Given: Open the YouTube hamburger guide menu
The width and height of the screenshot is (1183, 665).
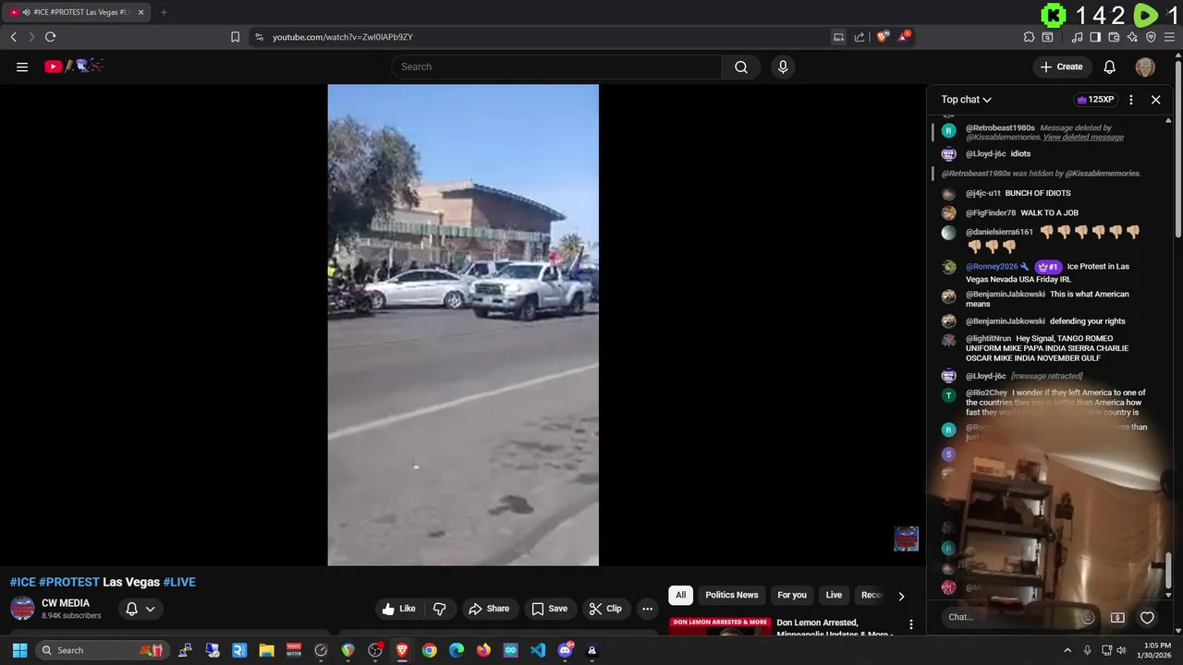Looking at the screenshot, I should point(22,66).
